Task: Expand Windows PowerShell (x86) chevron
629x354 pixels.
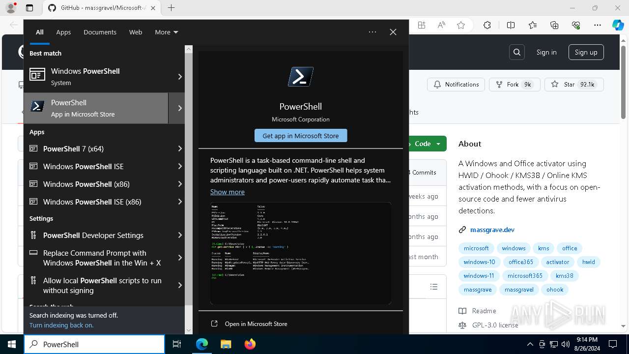Action: coord(180,184)
